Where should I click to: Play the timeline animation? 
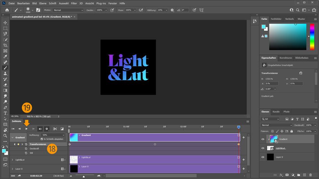pos(27,129)
